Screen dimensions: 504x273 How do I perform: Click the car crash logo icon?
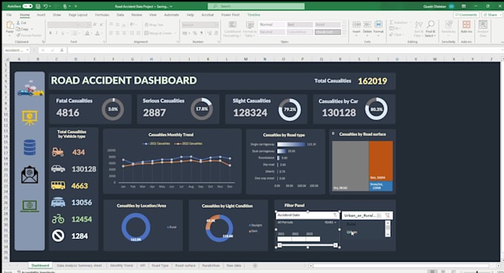click(30, 88)
